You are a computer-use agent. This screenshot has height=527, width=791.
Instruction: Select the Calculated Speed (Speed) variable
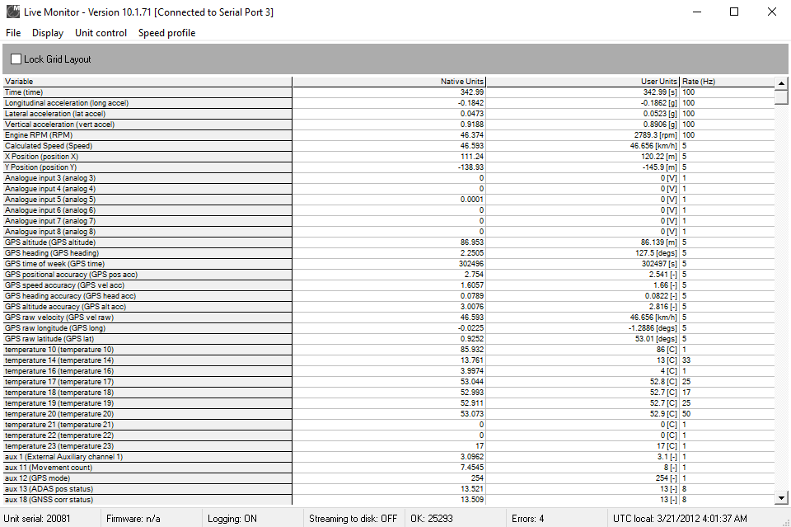[x=147, y=146]
